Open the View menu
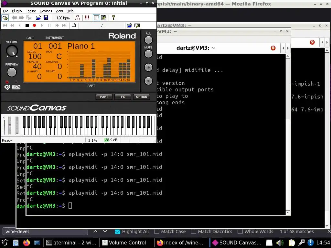The height and width of the screenshot is (248, 331). tap(59, 11)
